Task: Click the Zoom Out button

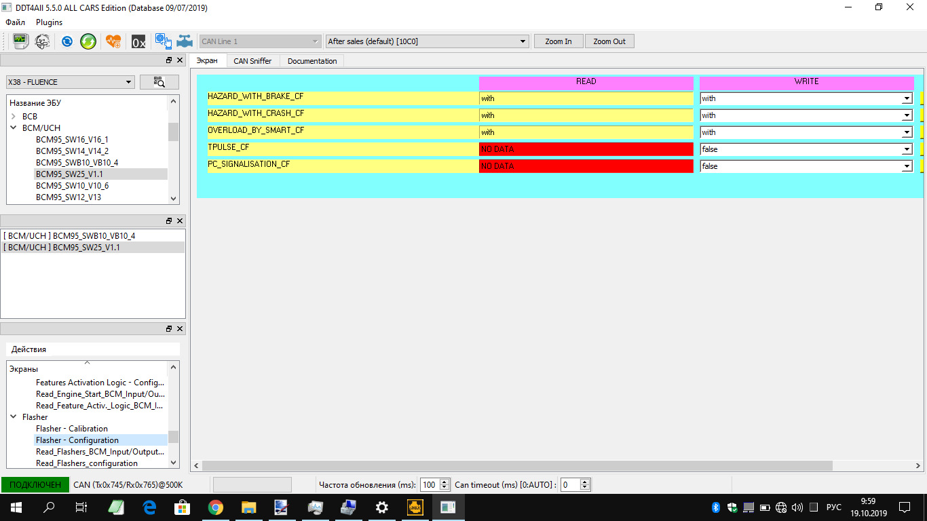Action: pyautogui.click(x=609, y=41)
